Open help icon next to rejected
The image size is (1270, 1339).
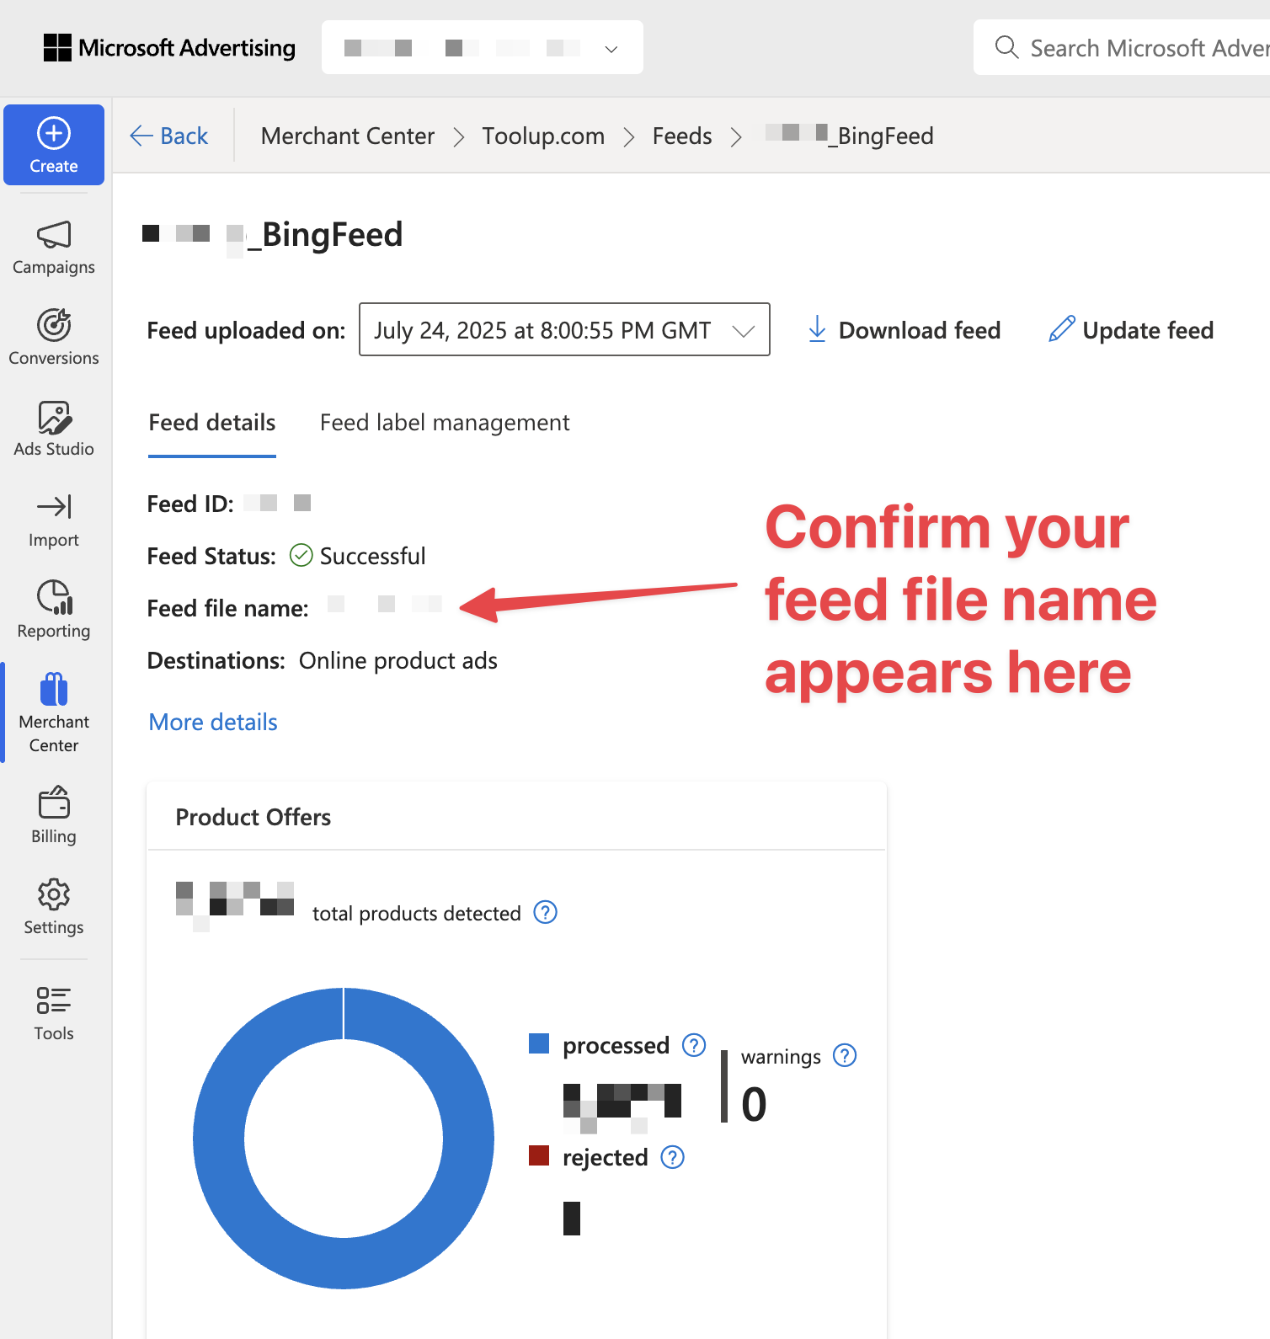(673, 1157)
